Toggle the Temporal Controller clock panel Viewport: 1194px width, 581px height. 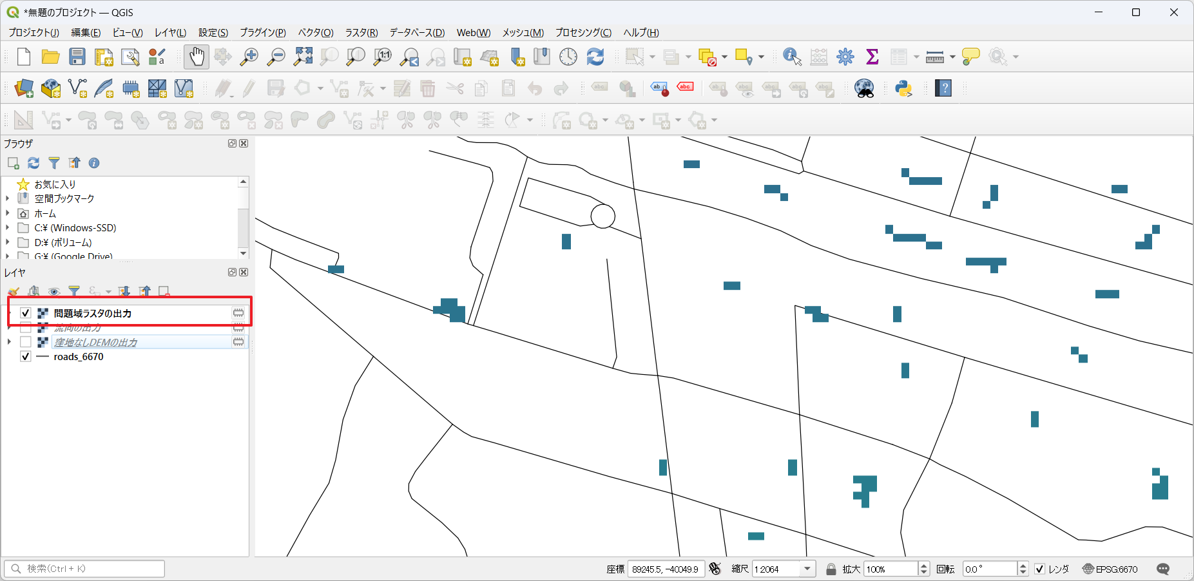pyautogui.click(x=568, y=57)
